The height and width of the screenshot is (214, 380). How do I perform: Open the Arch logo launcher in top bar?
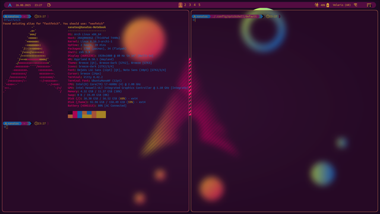point(10,5)
